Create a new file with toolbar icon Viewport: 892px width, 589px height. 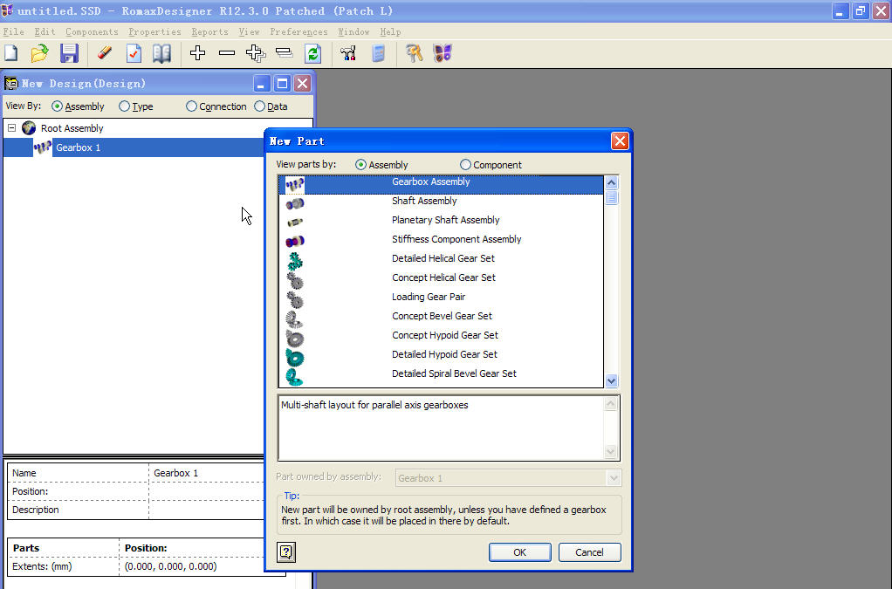click(x=11, y=53)
